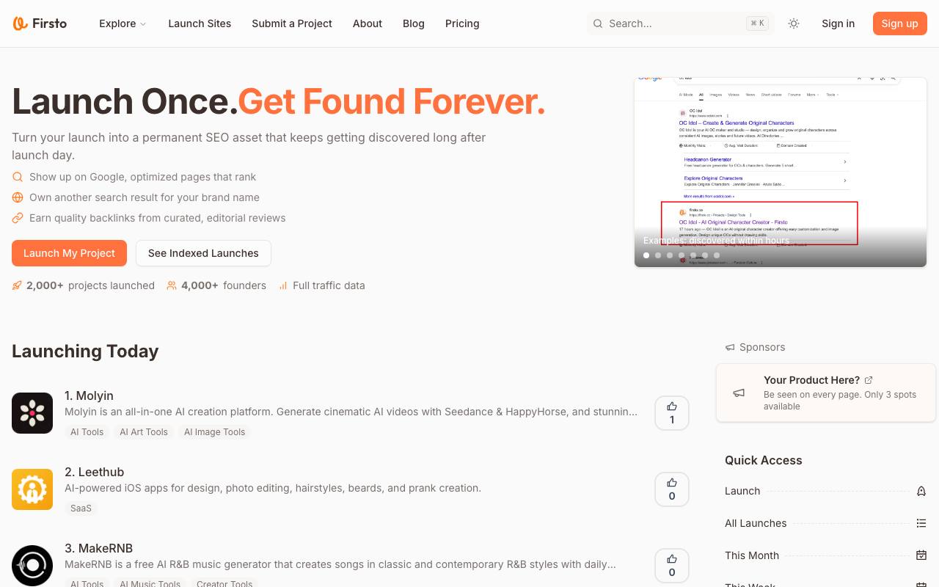Click the 'Quick Access' heading
The height and width of the screenshot is (587, 939).
click(x=764, y=460)
